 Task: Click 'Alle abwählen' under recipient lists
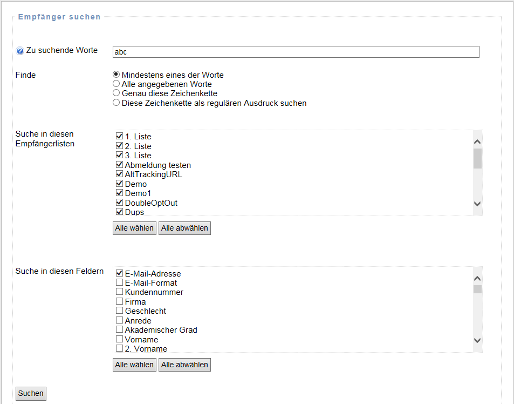coord(184,228)
